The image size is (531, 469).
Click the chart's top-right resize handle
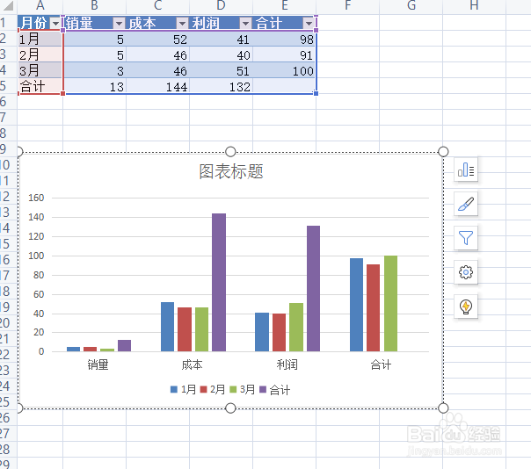point(443,152)
